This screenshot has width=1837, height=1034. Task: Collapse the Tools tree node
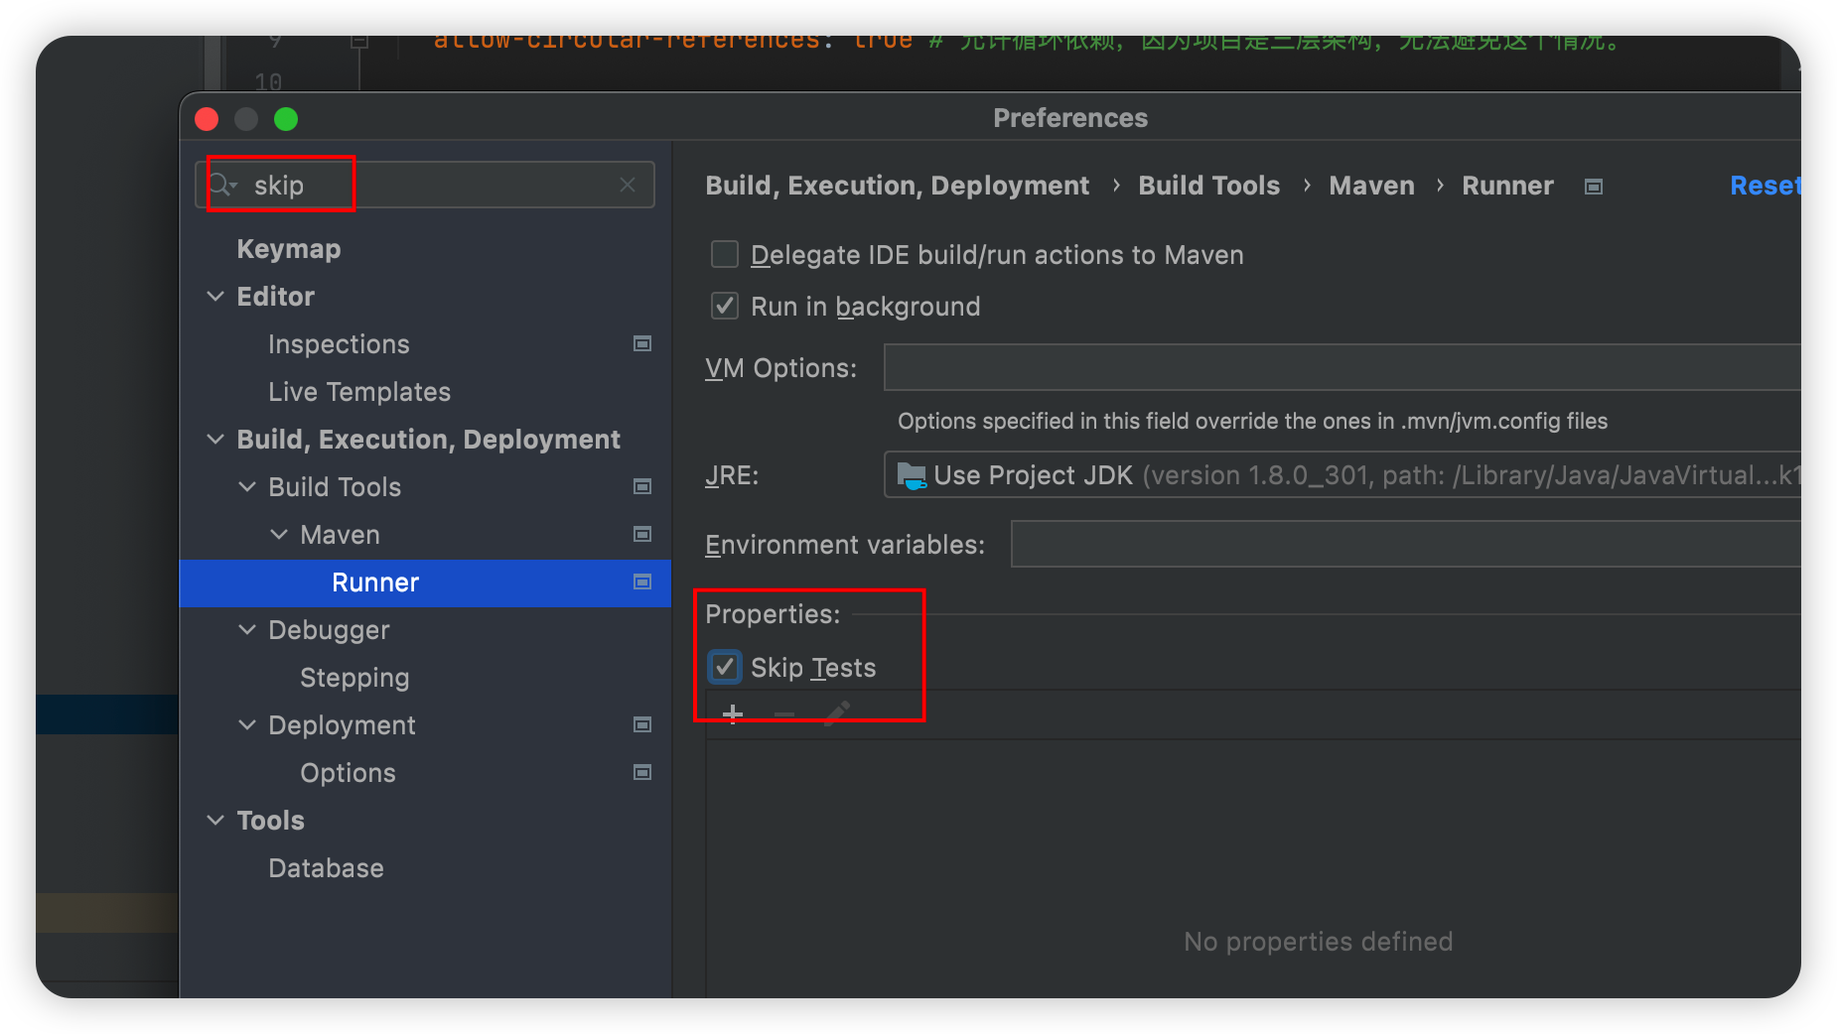[215, 820]
